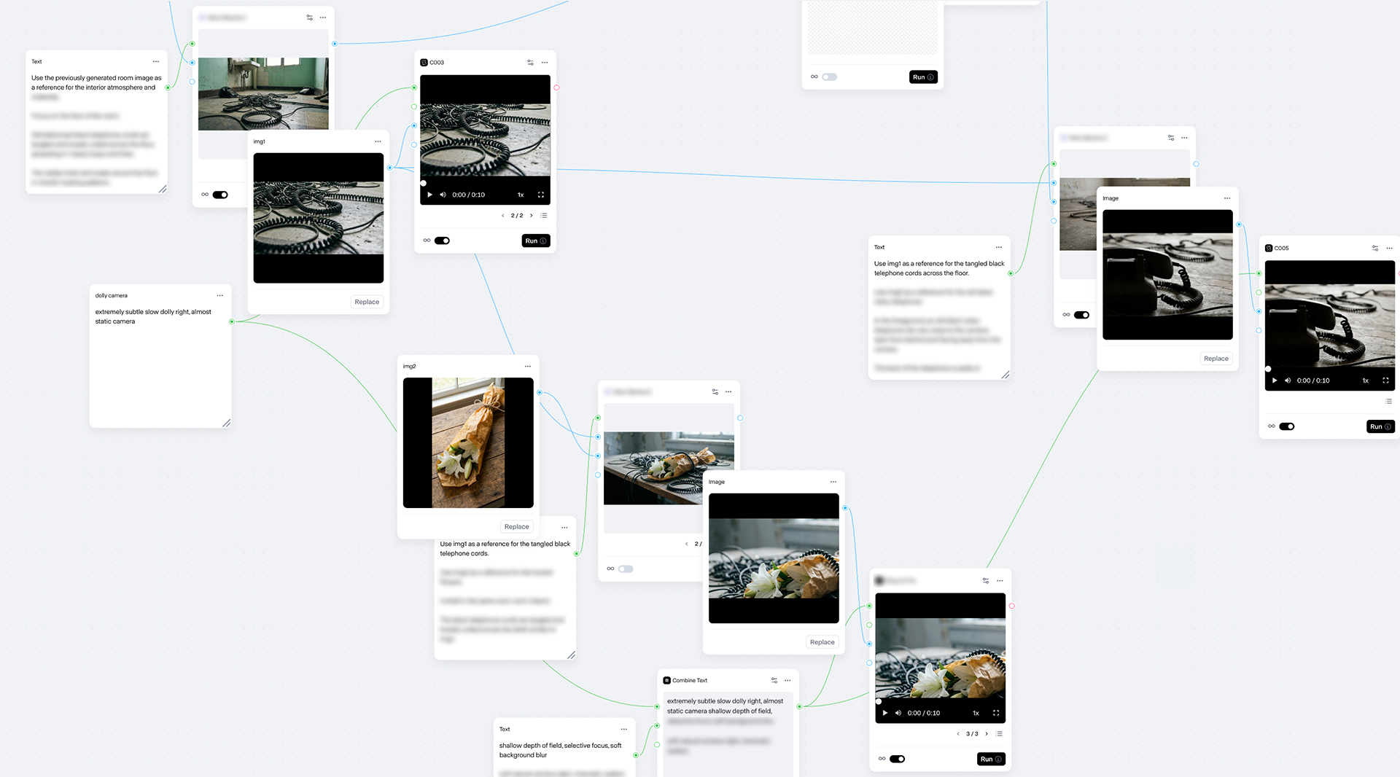Toggle the switch in the C003 node
This screenshot has width=1400, height=777.
[x=443, y=241]
